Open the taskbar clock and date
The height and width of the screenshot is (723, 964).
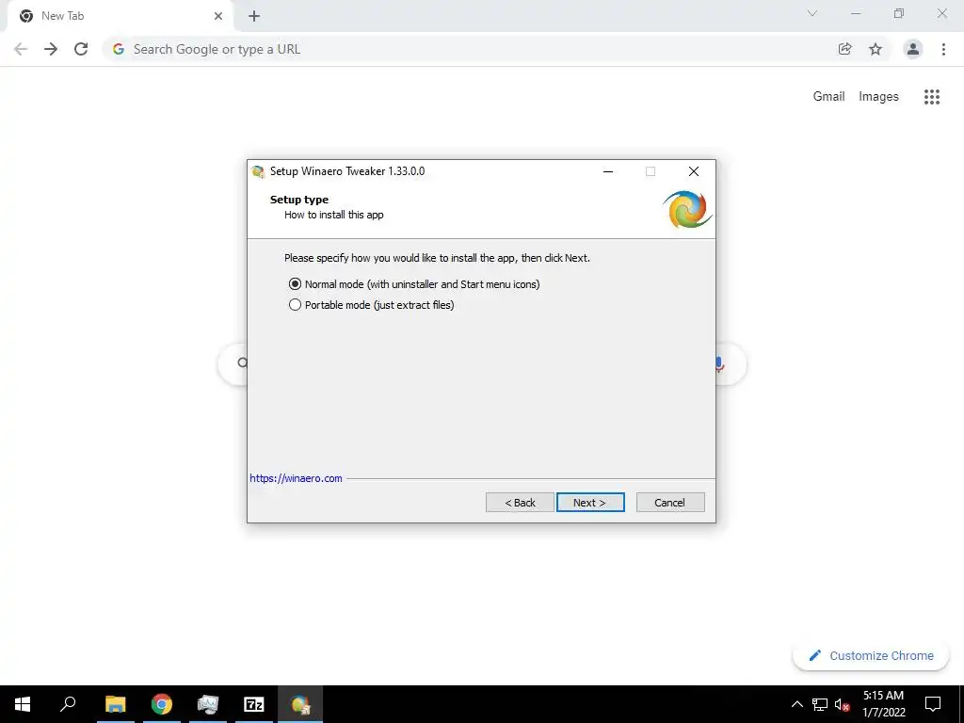click(x=883, y=704)
